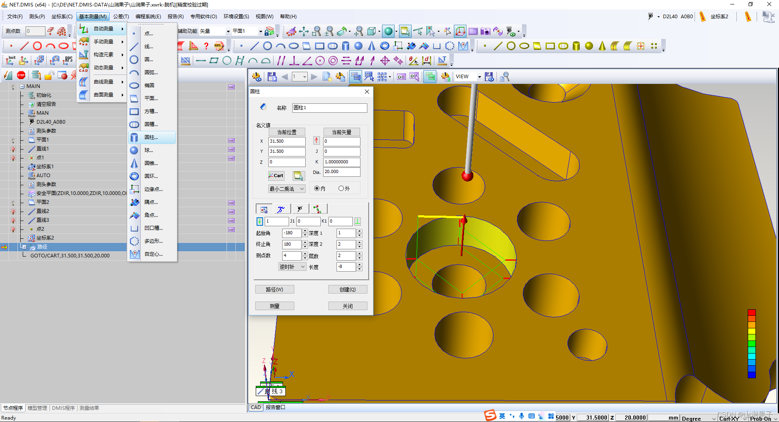This screenshot has width=779, height=422.
Task: Click the position tolerance crosshair icon
Action: pos(385,61)
